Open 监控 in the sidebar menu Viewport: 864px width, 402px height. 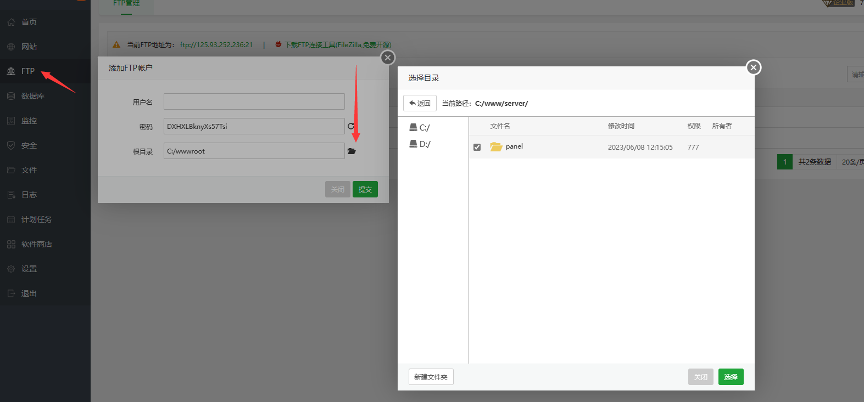pos(29,121)
